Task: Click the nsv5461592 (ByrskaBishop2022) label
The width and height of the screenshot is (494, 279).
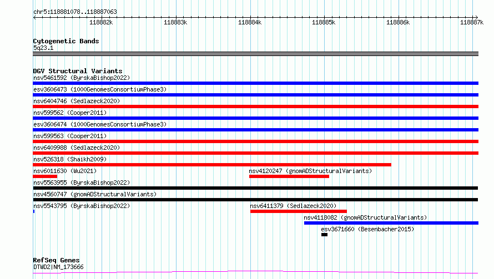Action: tap(82, 78)
